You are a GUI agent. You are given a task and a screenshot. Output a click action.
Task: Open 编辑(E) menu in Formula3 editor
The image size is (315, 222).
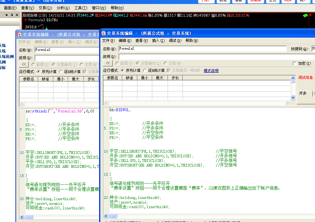point(41,42)
